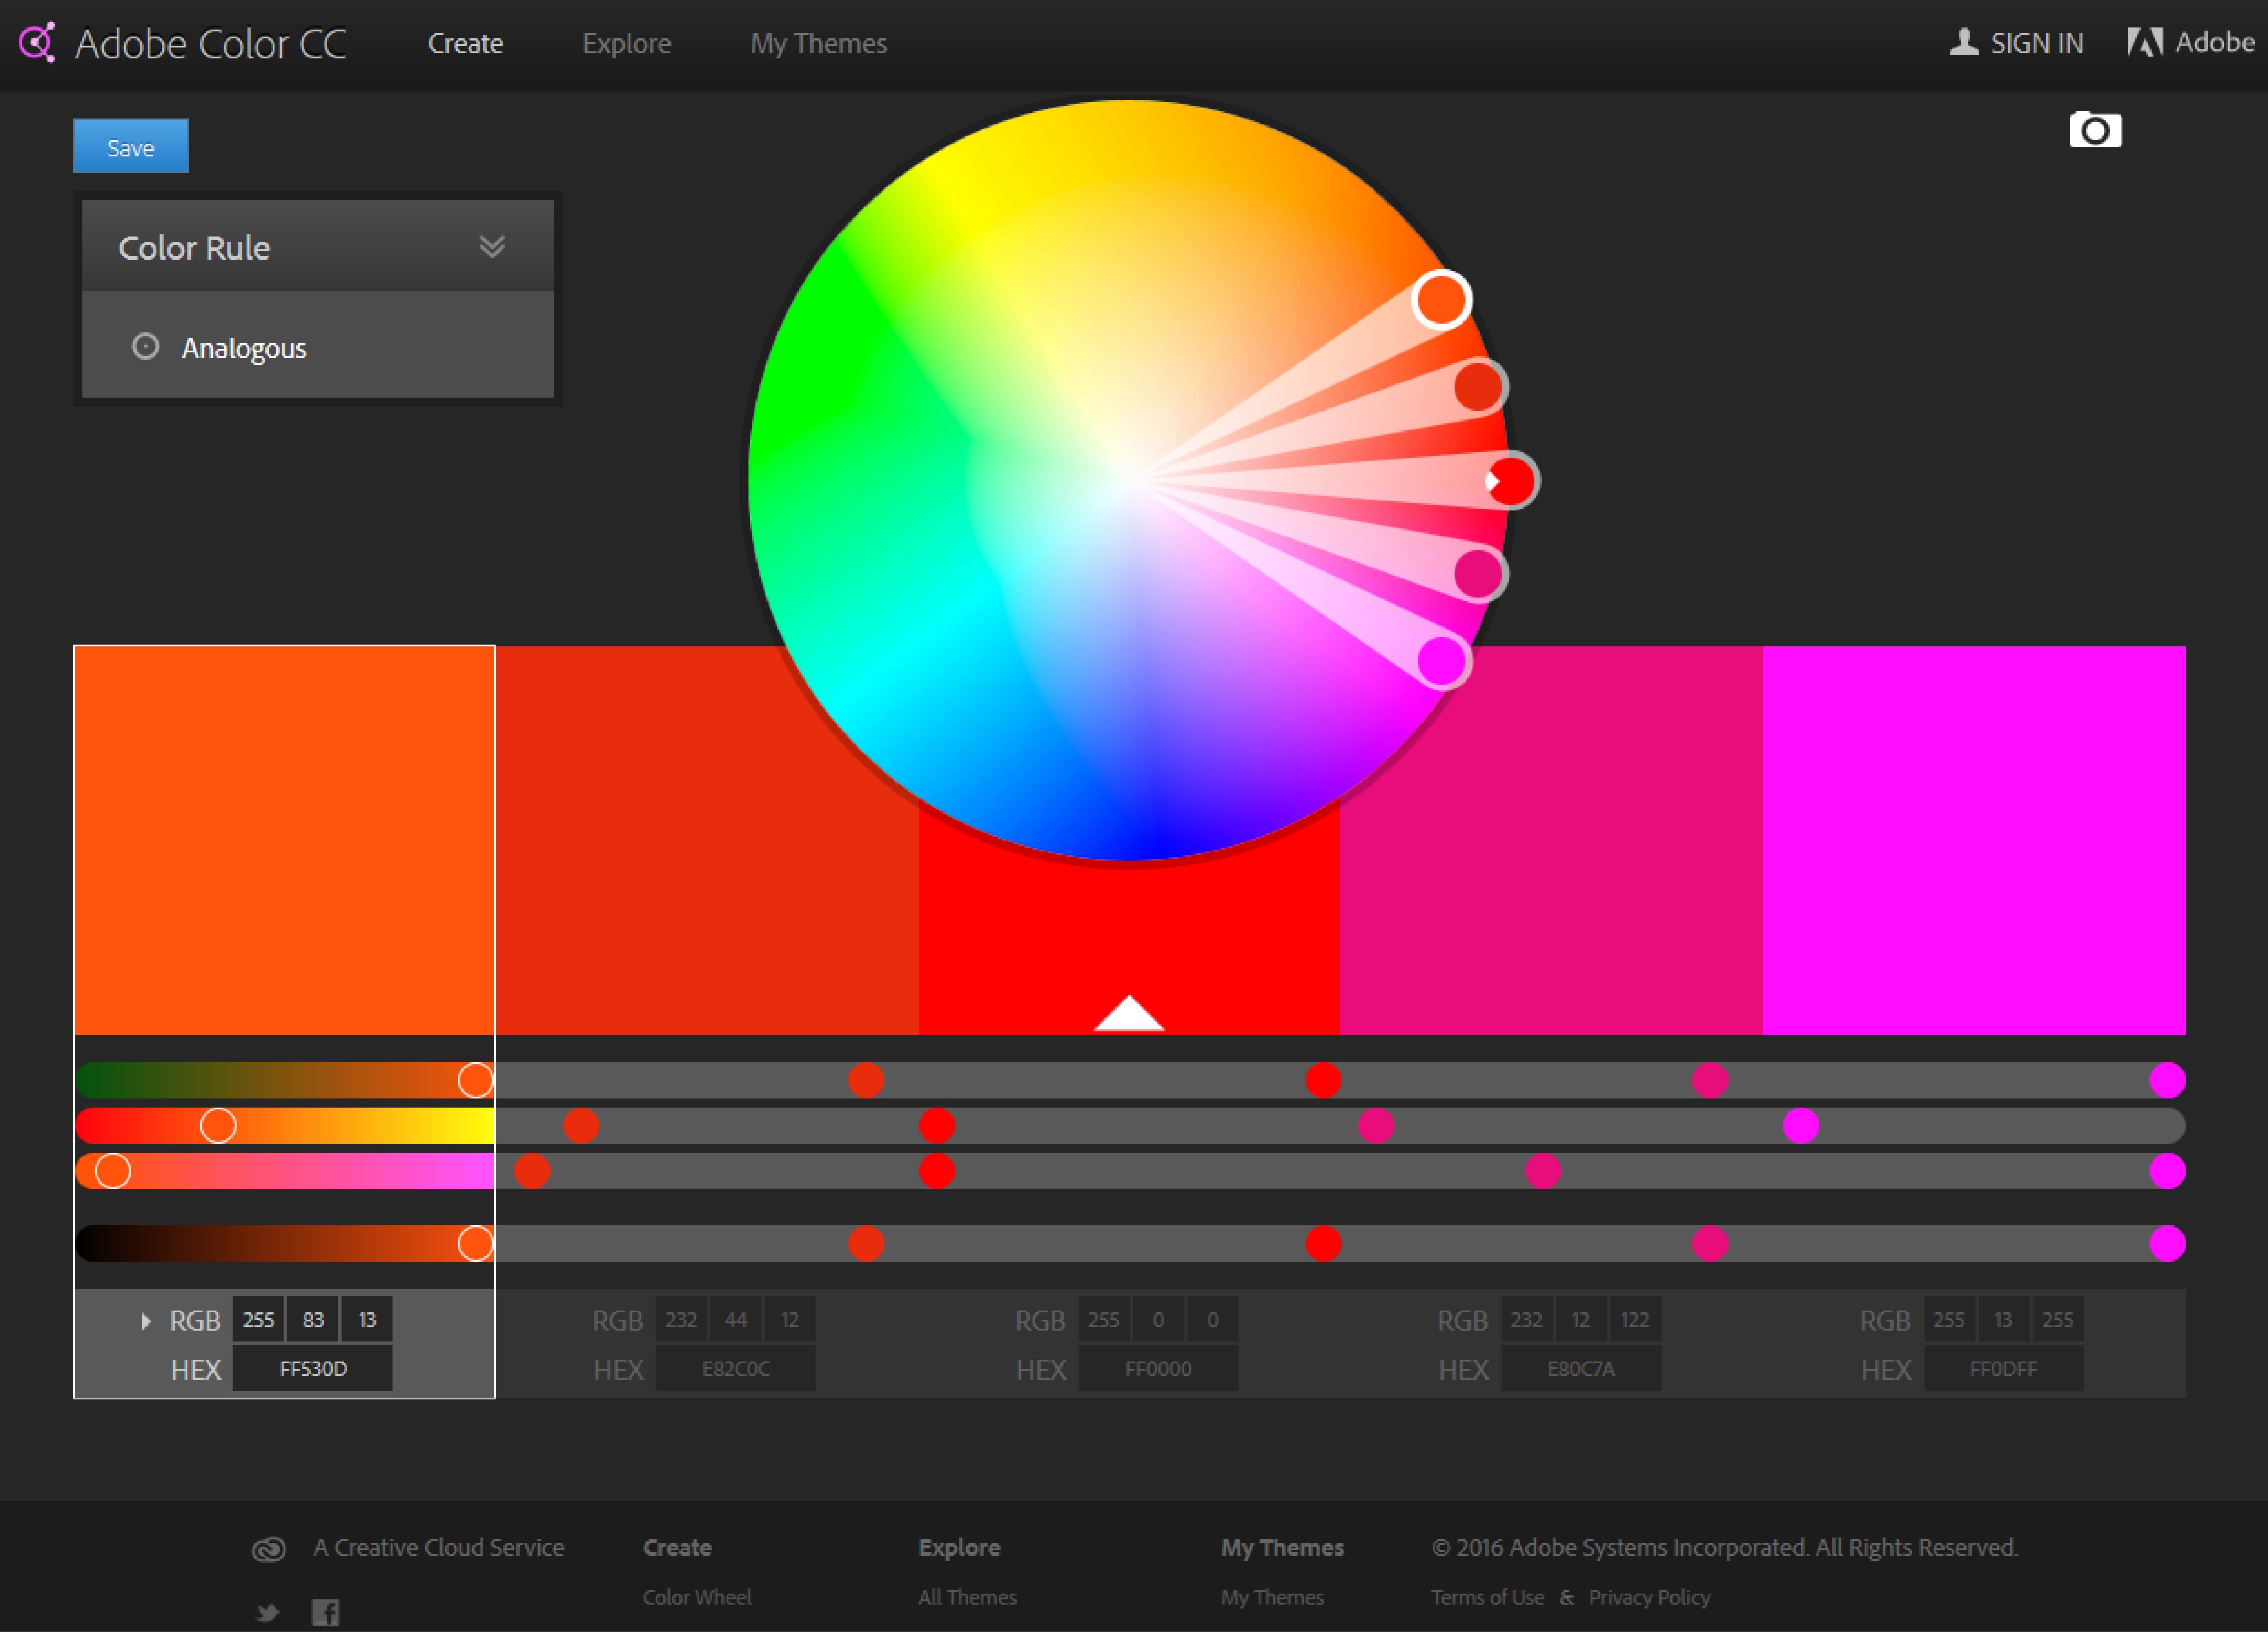Expand the Color Rule double chevron
This screenshot has height=1632, width=2268.
click(x=492, y=246)
